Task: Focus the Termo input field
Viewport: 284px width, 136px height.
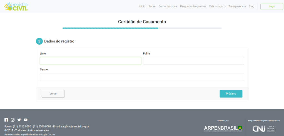Action: (x=142, y=77)
